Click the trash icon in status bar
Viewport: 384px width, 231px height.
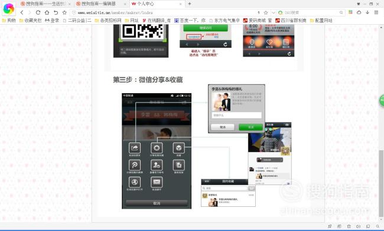pyautogui.click(x=349, y=226)
